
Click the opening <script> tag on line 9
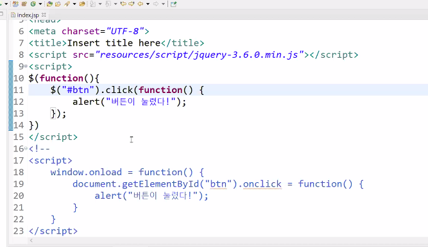coord(51,66)
